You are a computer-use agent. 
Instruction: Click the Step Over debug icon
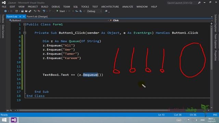(x=81, y=11)
